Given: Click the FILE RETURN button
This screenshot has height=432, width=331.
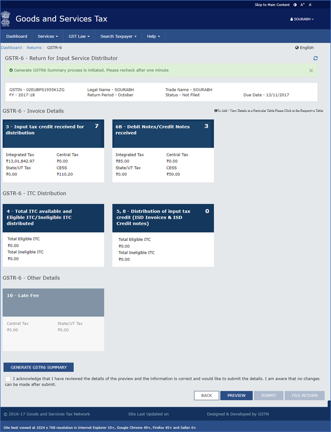Looking at the screenshot, I should click(304, 395).
